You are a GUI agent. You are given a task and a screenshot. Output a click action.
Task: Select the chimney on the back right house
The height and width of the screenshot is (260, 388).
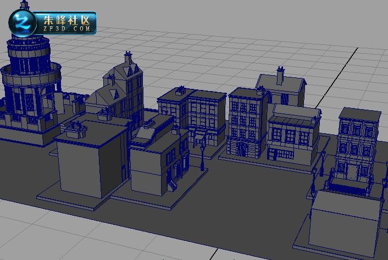280,76
